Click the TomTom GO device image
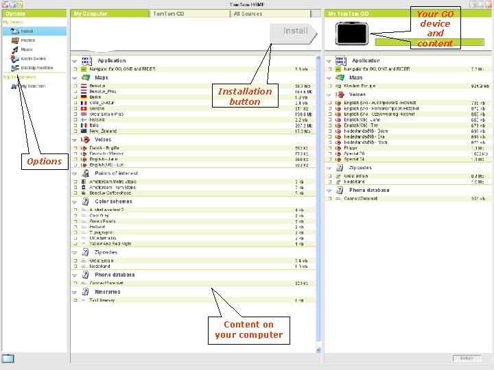 point(352,34)
